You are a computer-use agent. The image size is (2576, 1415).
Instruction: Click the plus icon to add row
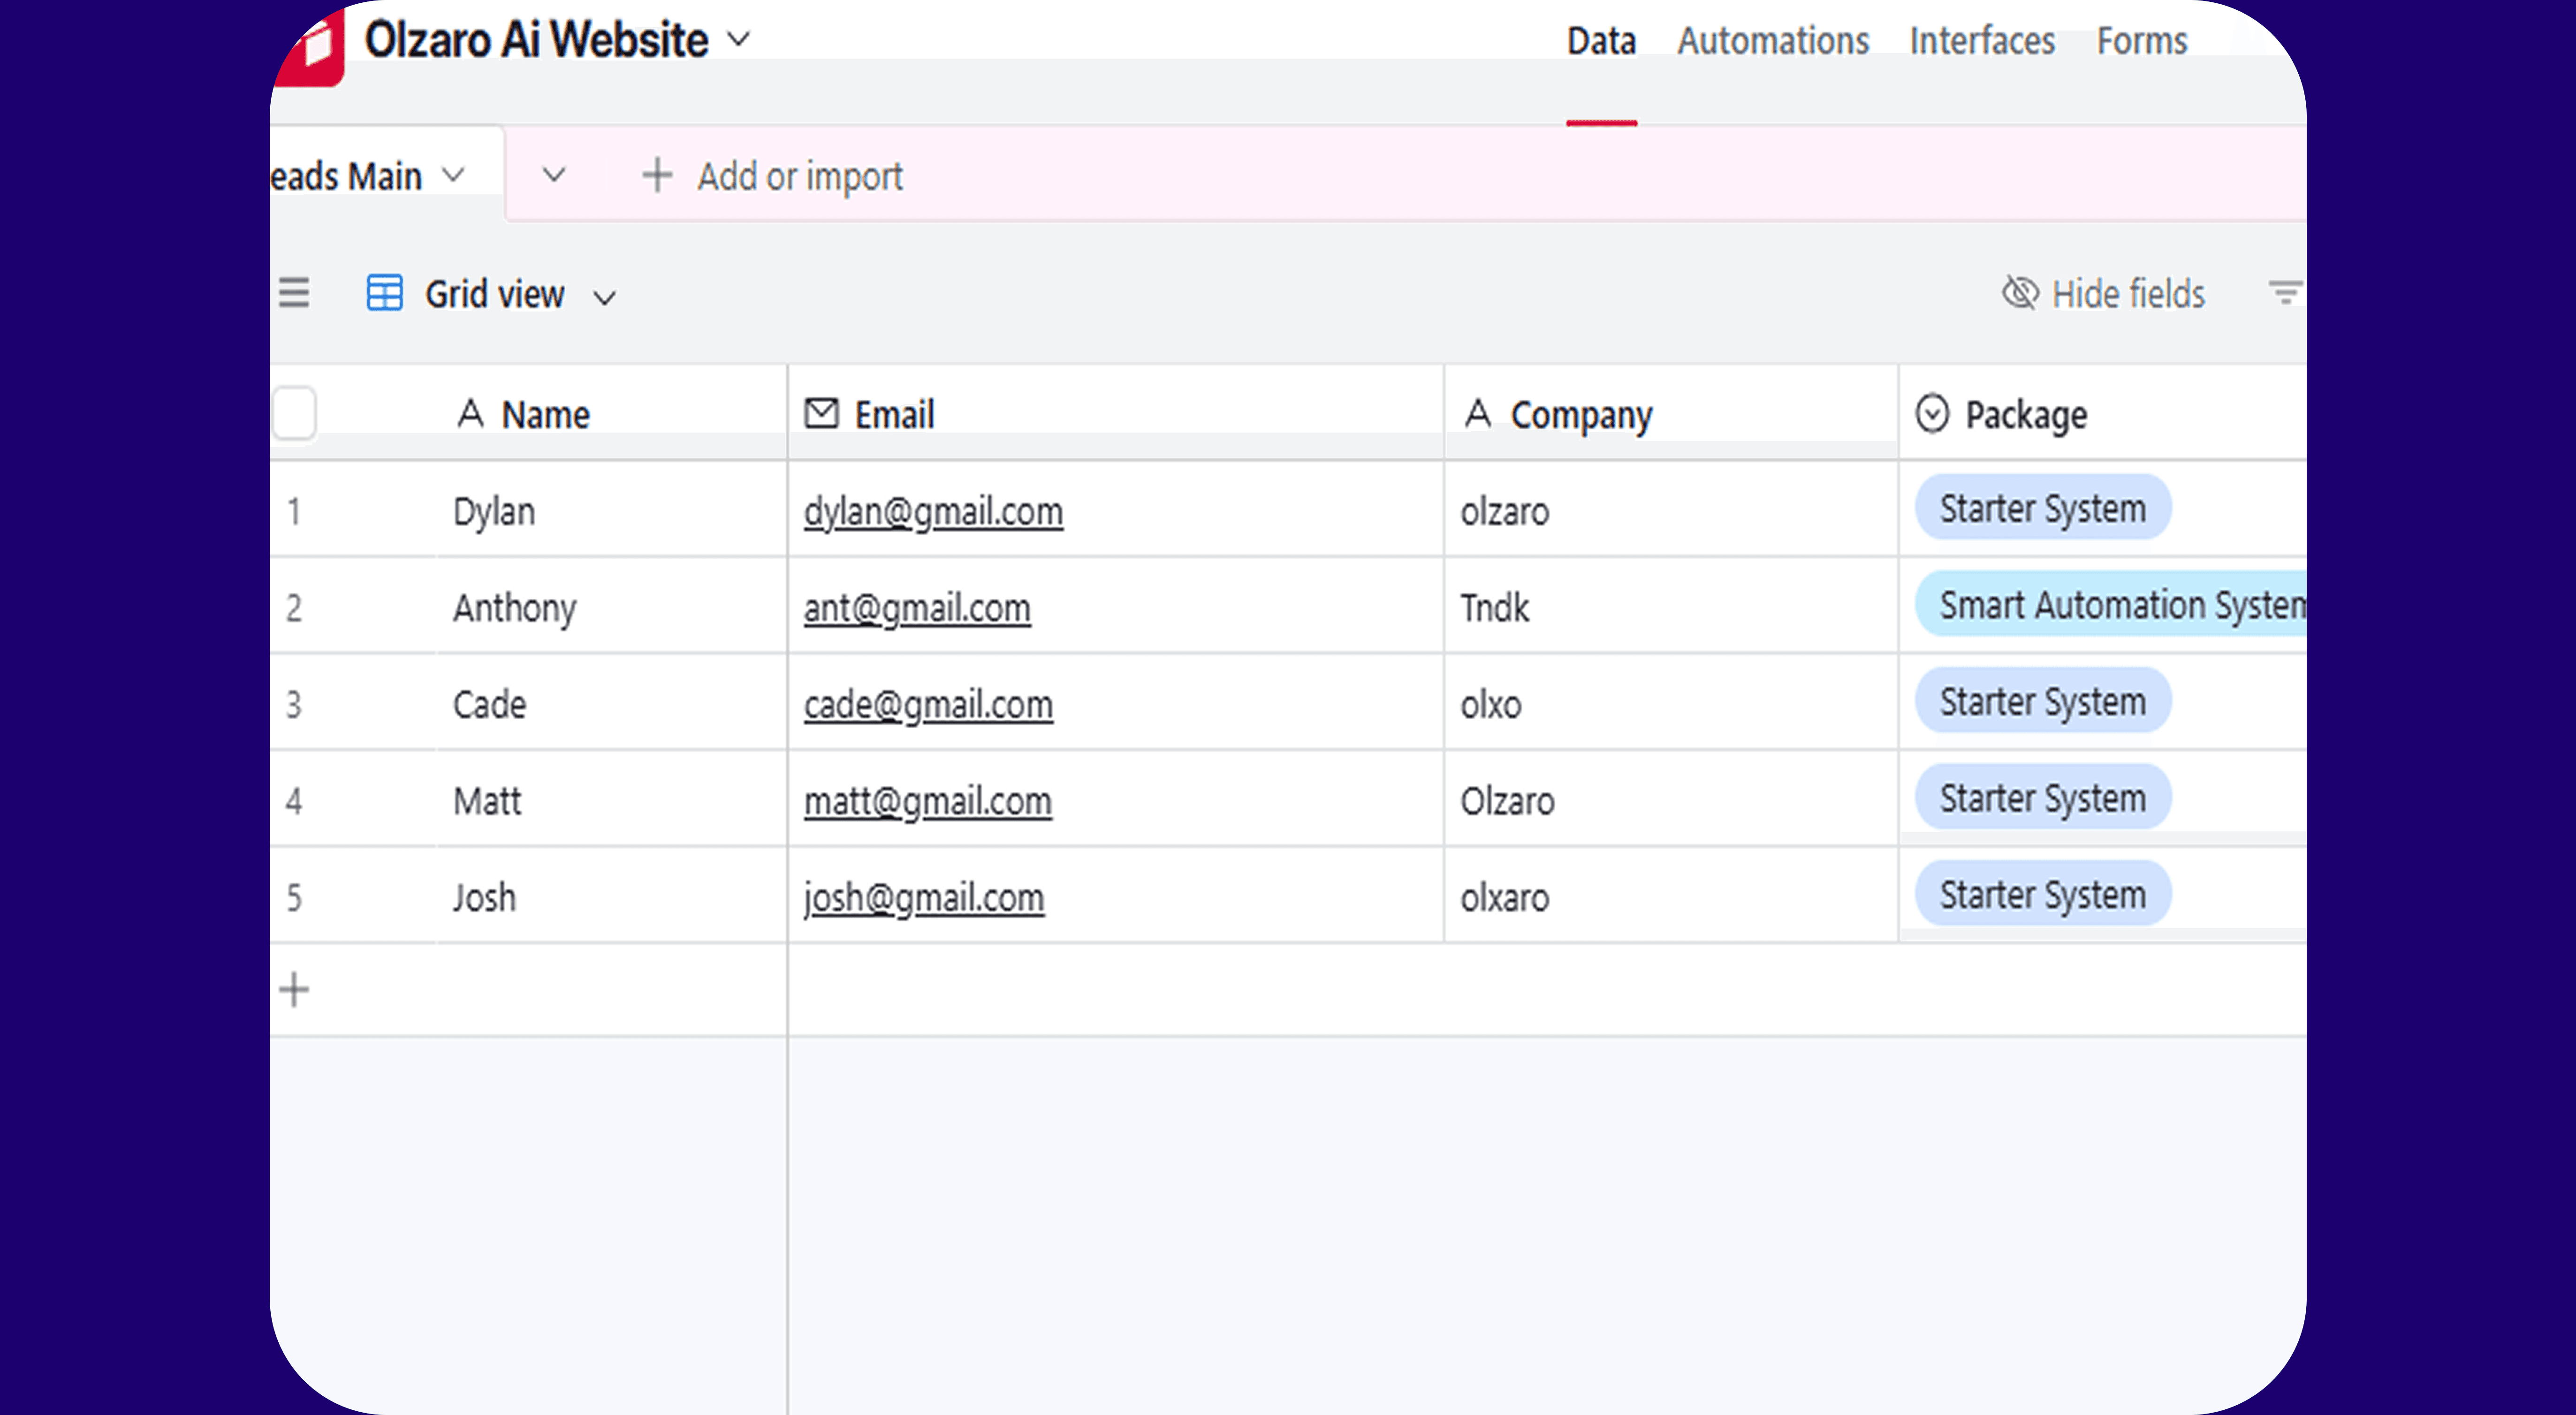pos(294,990)
